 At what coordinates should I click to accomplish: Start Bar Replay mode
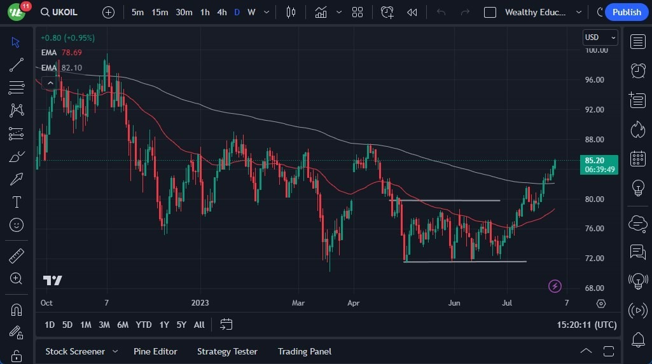tap(412, 12)
